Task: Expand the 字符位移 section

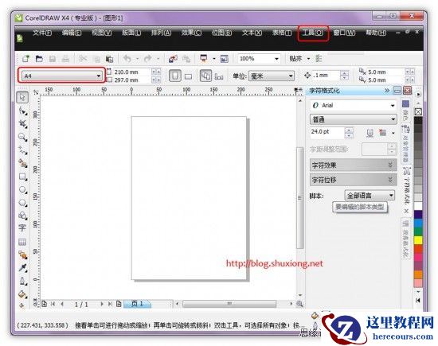Action: pyautogui.click(x=354, y=180)
